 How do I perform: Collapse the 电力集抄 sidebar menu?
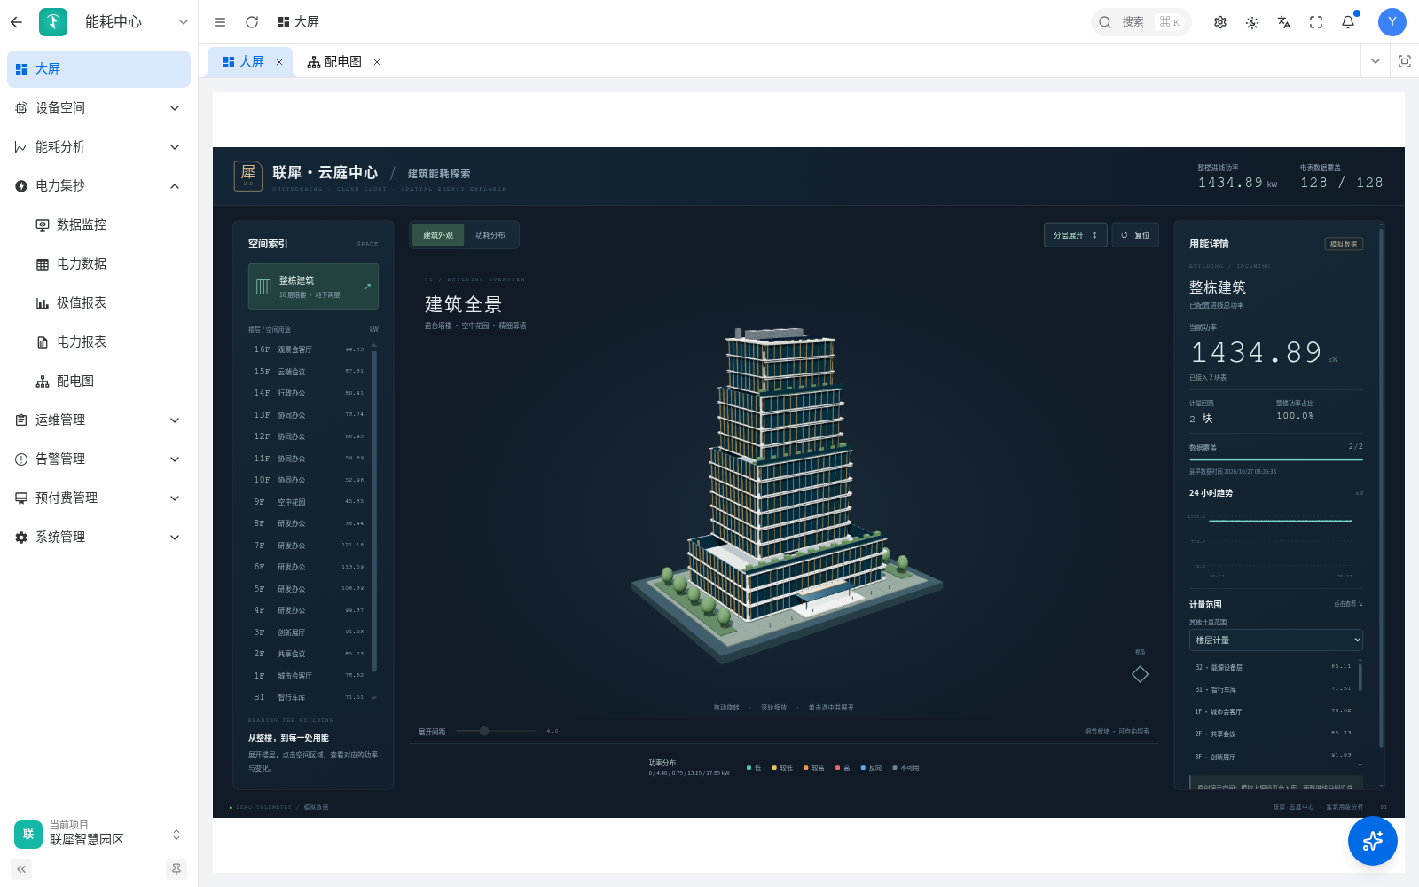[x=98, y=186]
